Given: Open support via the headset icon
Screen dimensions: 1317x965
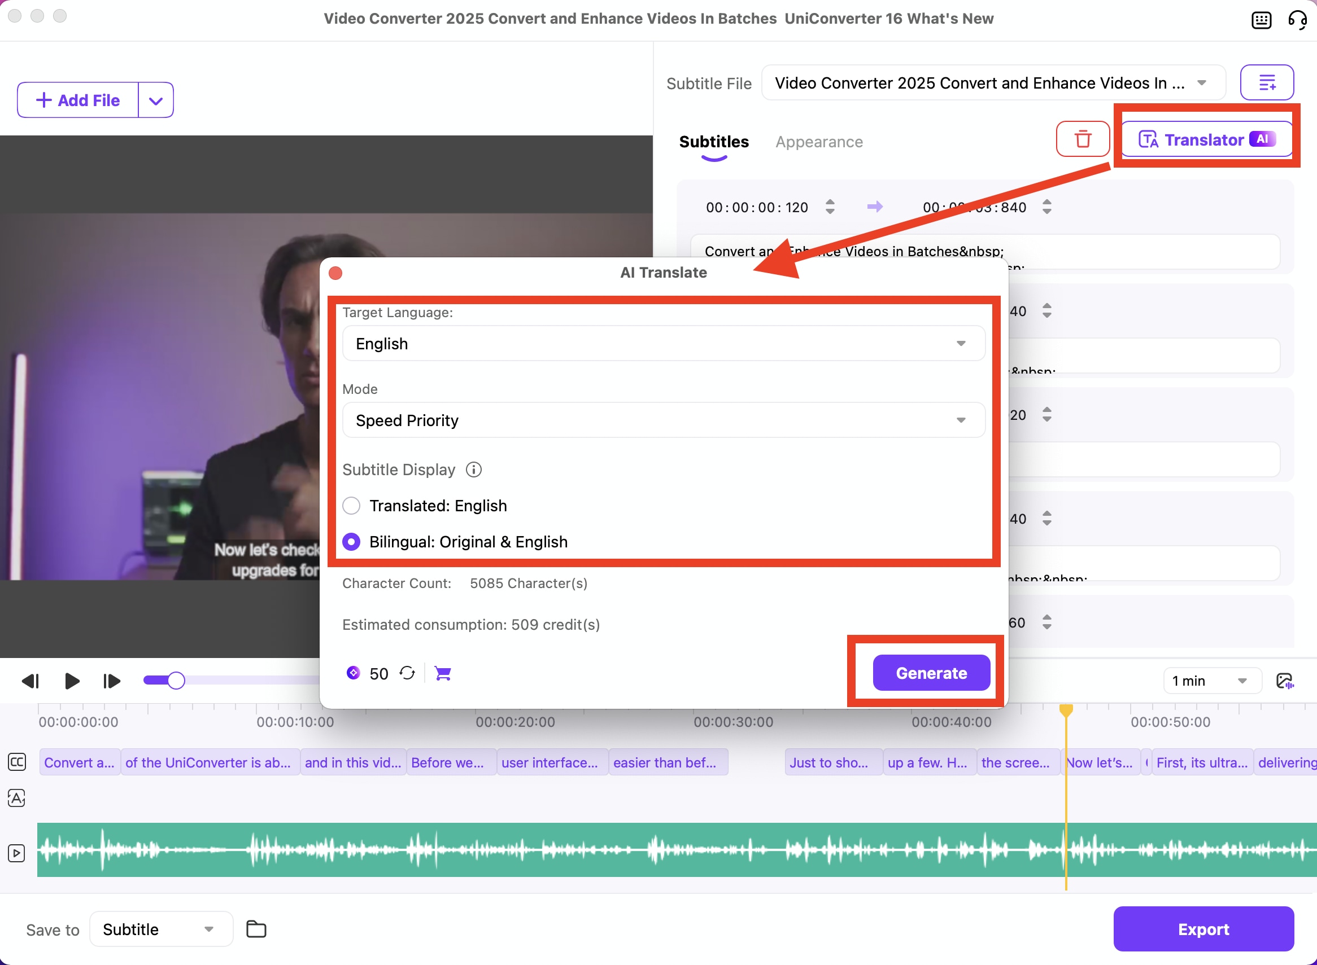Looking at the screenshot, I should (1297, 19).
